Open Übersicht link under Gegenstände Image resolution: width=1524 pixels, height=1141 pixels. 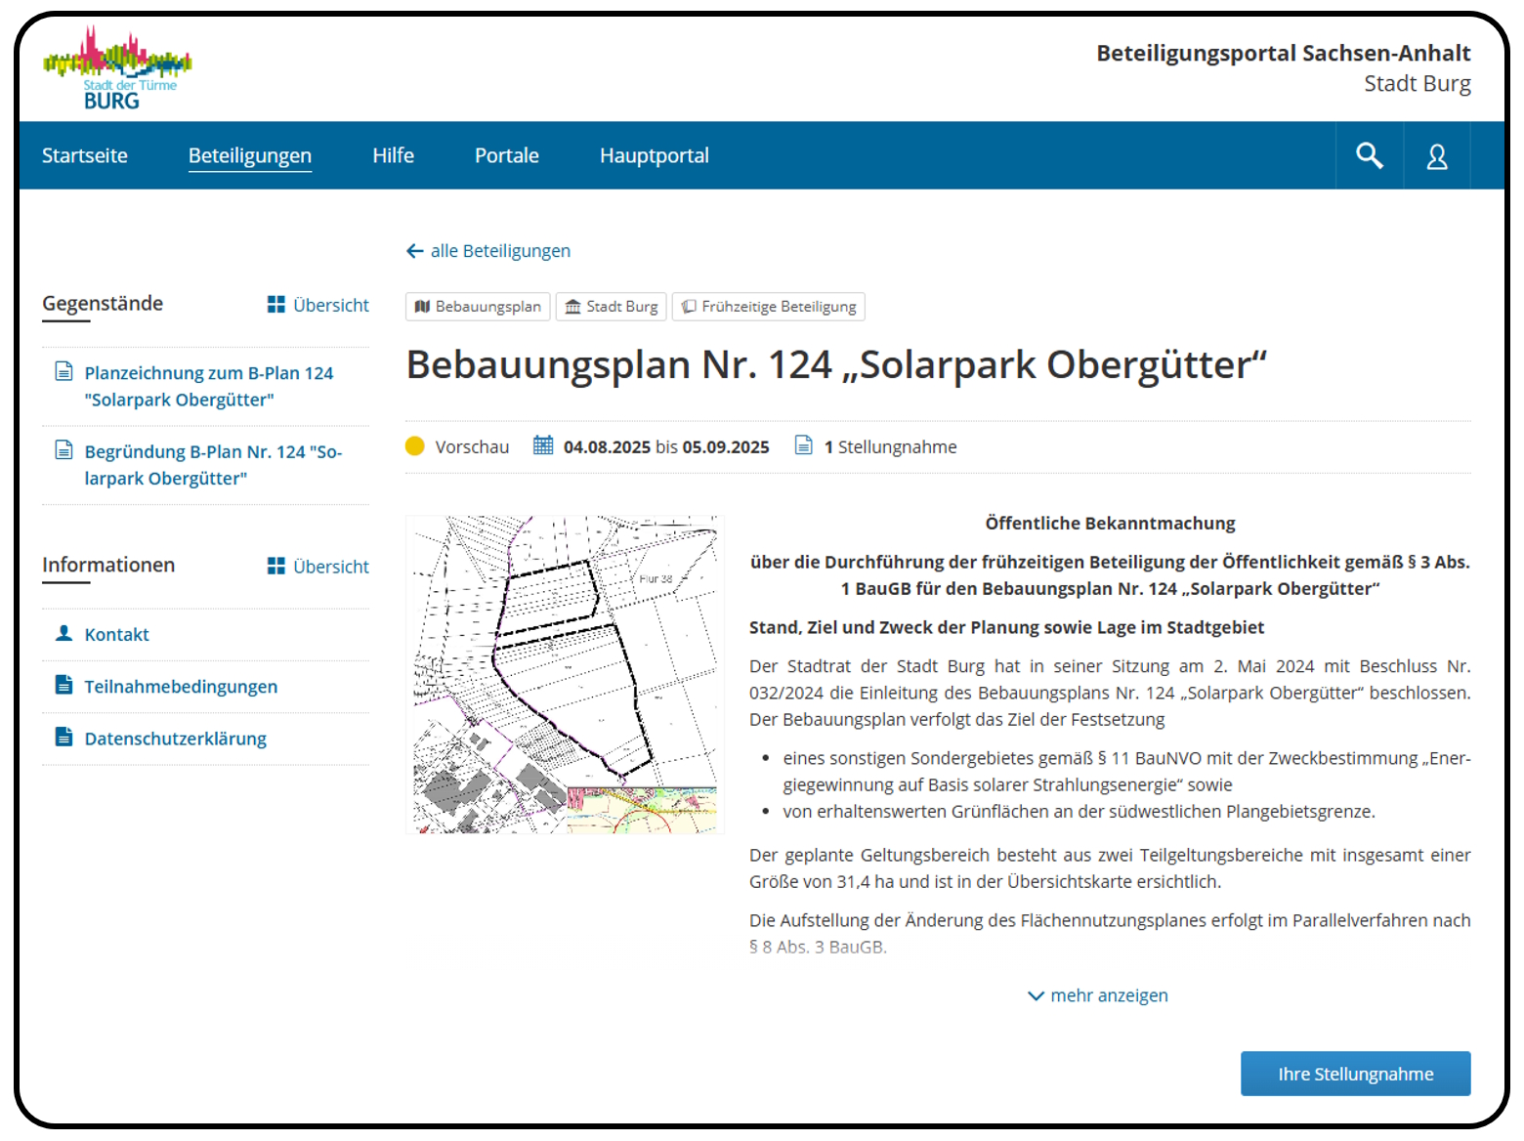coord(331,305)
